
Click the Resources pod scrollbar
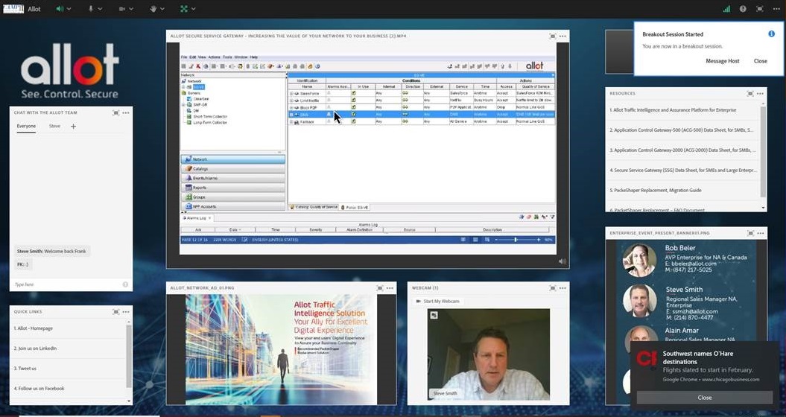(x=764, y=151)
